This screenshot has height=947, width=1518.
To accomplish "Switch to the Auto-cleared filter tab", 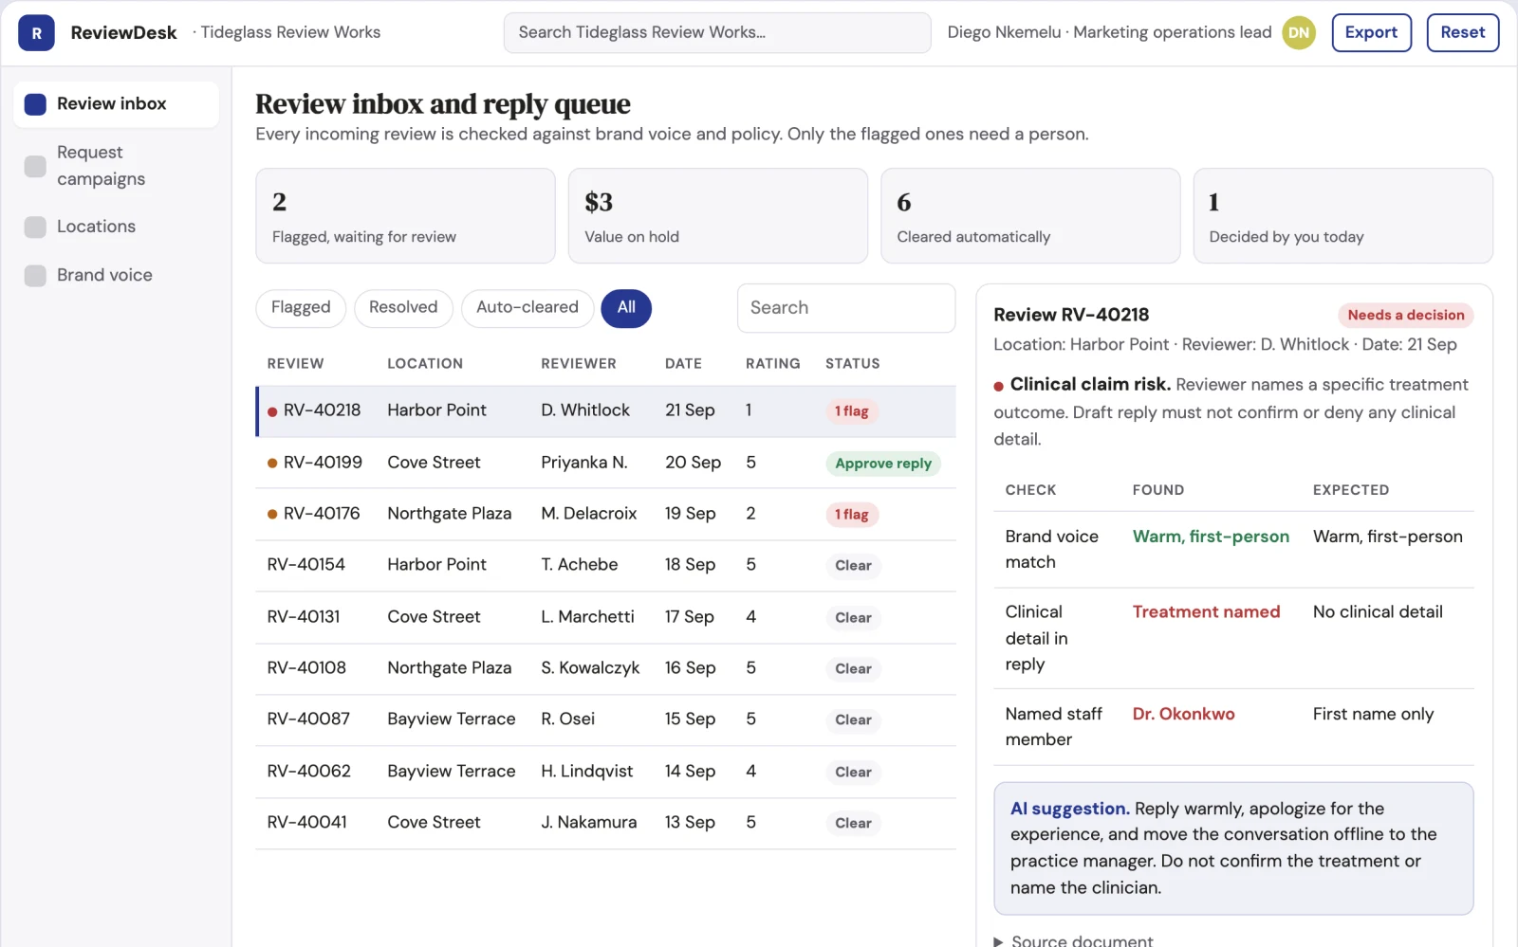I will [x=528, y=308].
